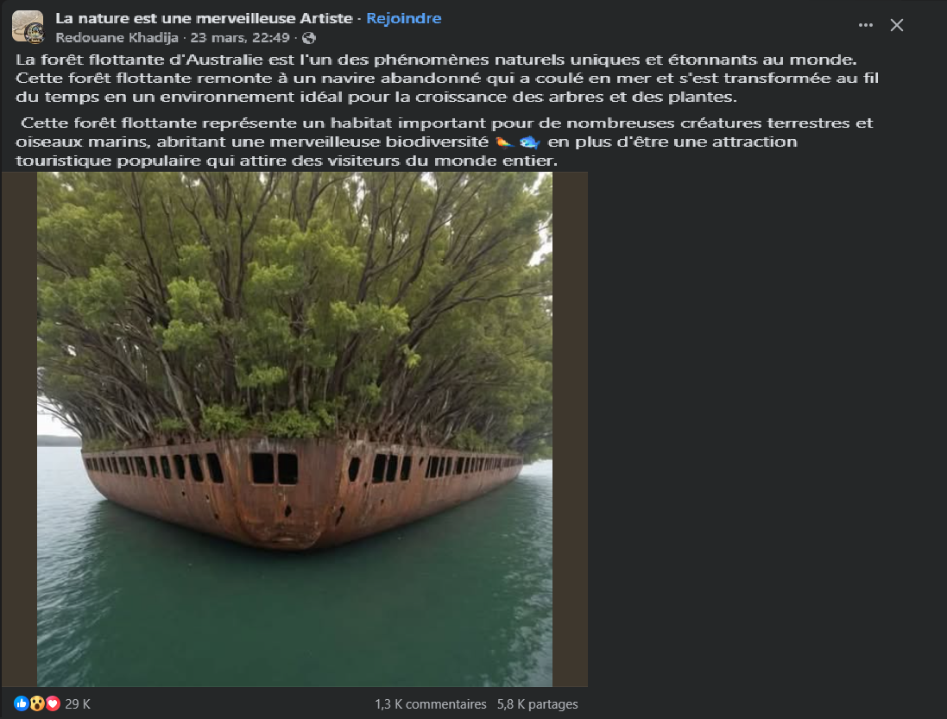This screenshot has width=947, height=719.
Task: View the 5,8 K partages list
Action: (537, 704)
